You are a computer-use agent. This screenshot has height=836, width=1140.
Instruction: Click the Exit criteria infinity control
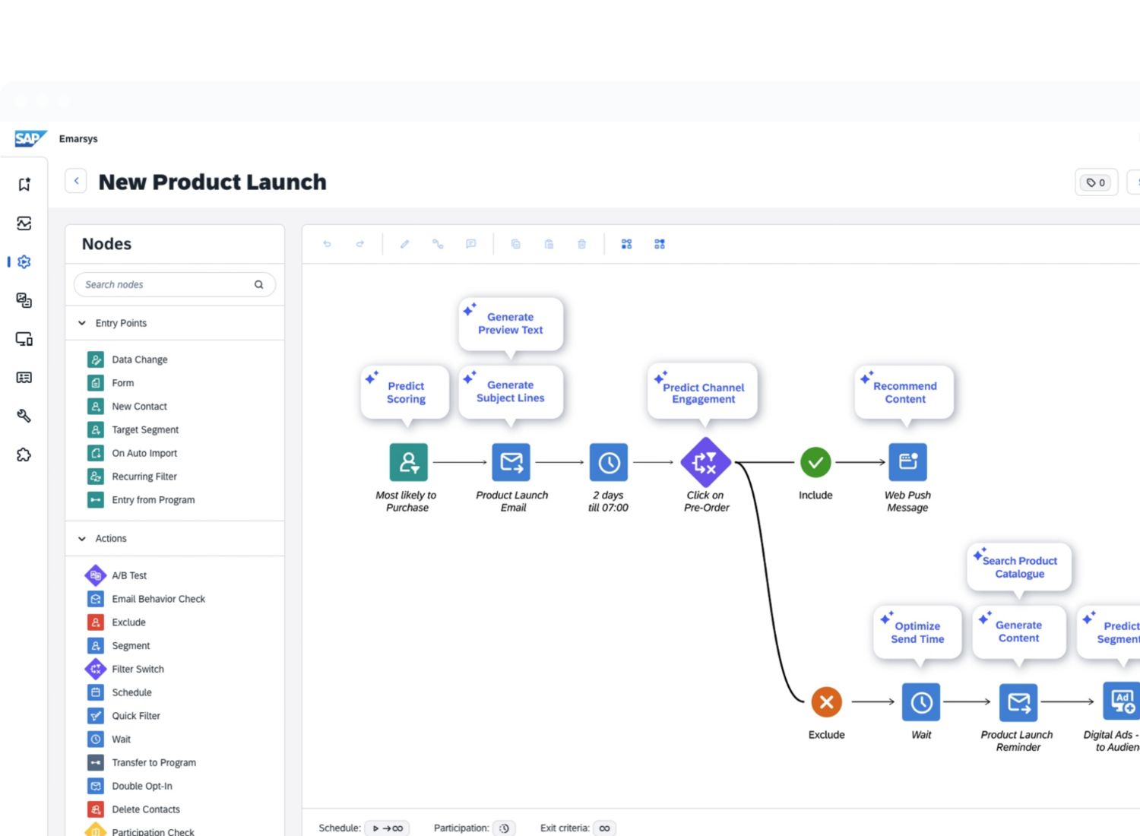(x=604, y=828)
